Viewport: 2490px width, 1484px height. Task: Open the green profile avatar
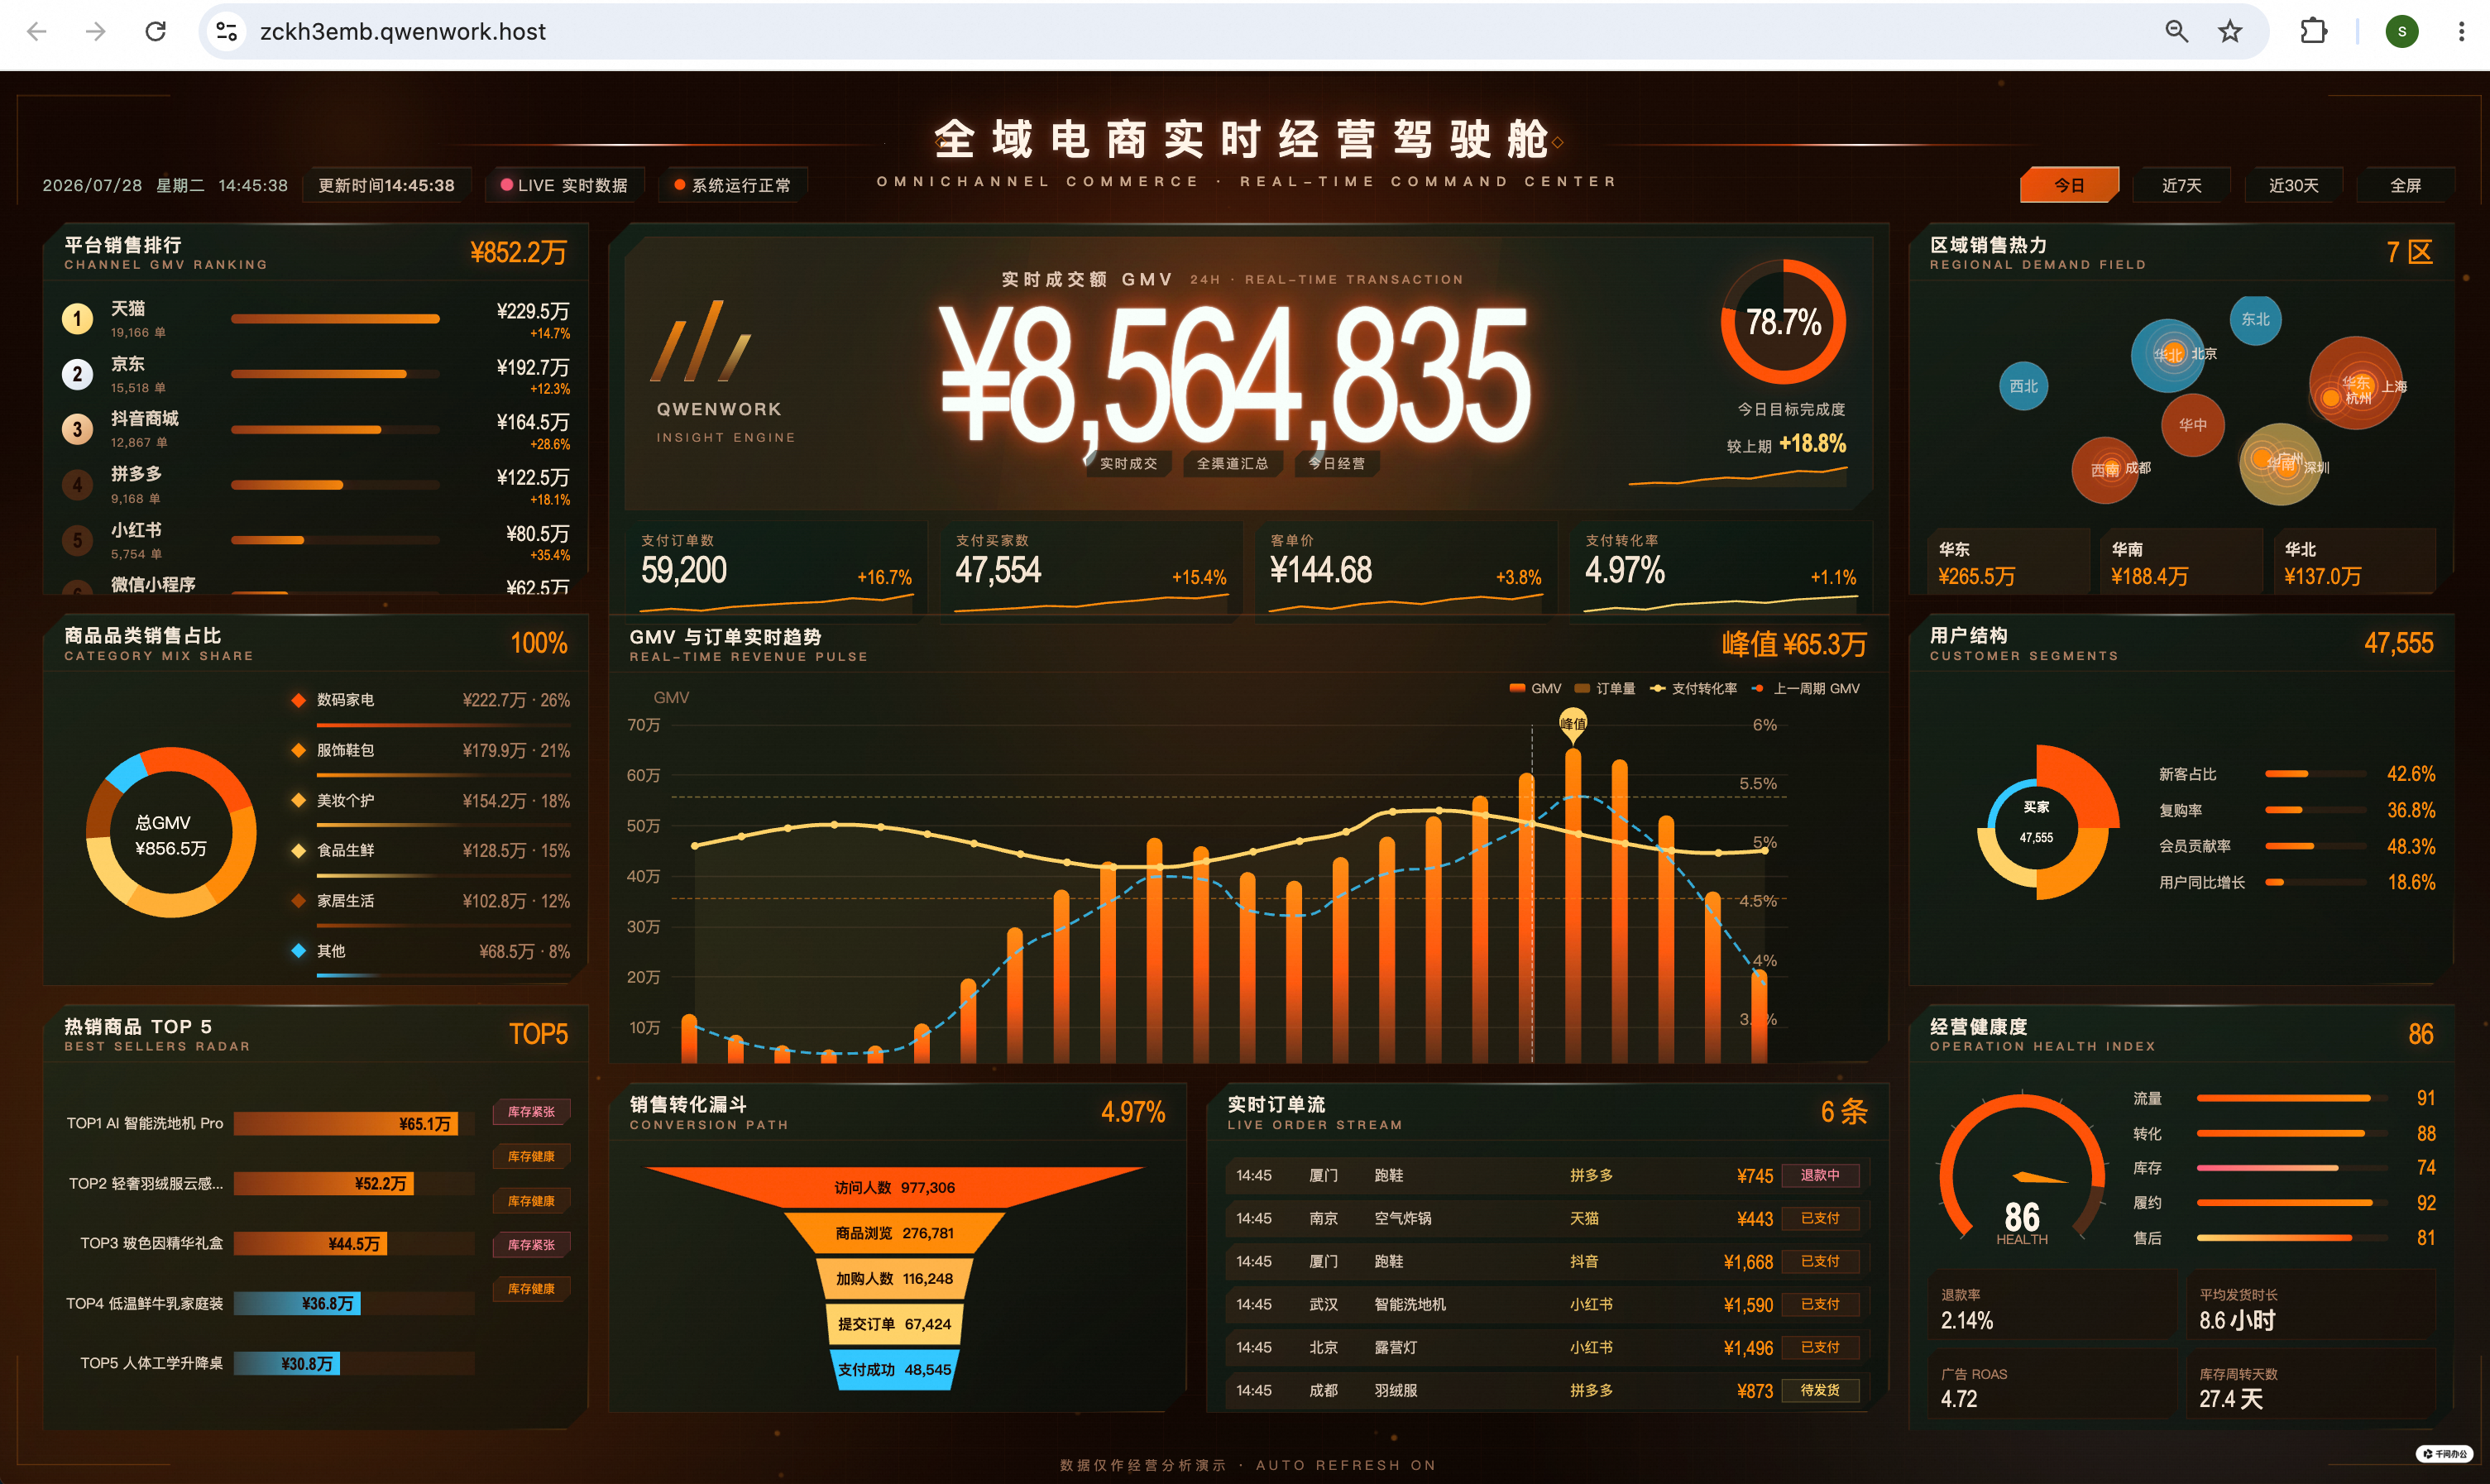(2402, 32)
